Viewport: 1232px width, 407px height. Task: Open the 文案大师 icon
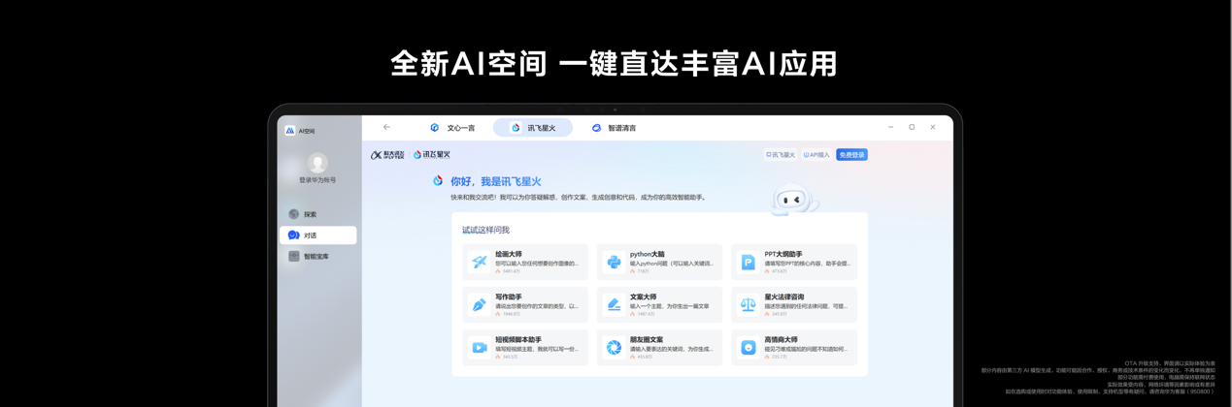pos(614,304)
